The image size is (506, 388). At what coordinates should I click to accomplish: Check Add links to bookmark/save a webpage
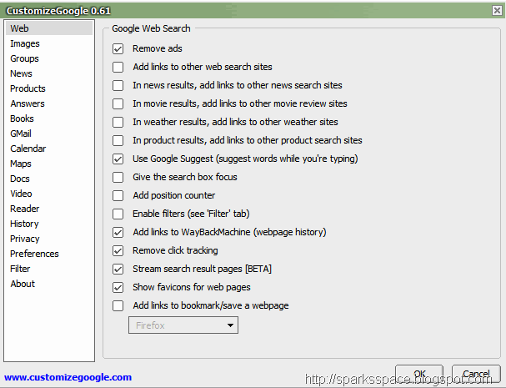[118, 305]
